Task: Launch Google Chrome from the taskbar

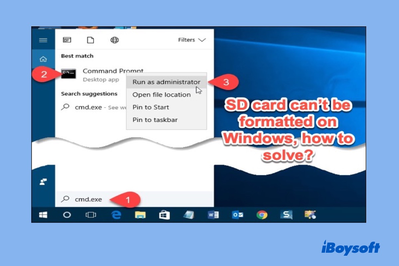Action: point(262,215)
